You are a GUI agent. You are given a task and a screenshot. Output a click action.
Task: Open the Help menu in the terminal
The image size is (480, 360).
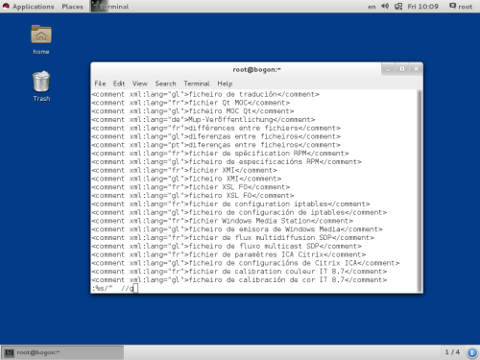click(225, 84)
